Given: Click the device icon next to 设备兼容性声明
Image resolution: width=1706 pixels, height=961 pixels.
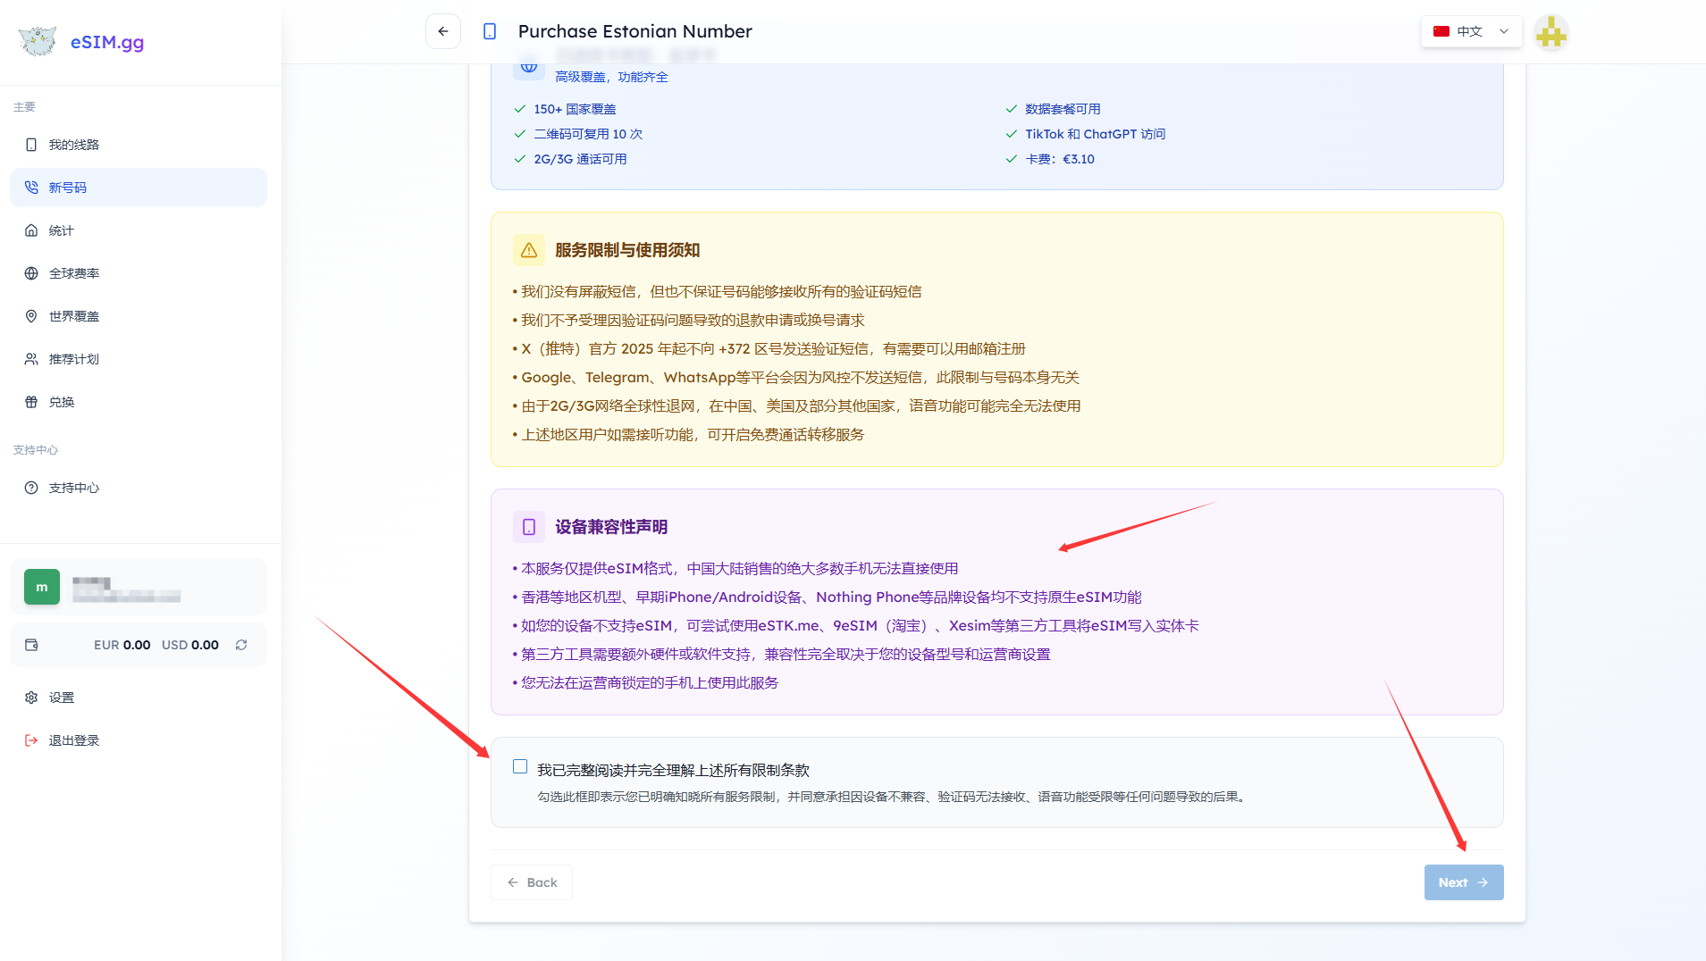Looking at the screenshot, I should [x=529, y=527].
